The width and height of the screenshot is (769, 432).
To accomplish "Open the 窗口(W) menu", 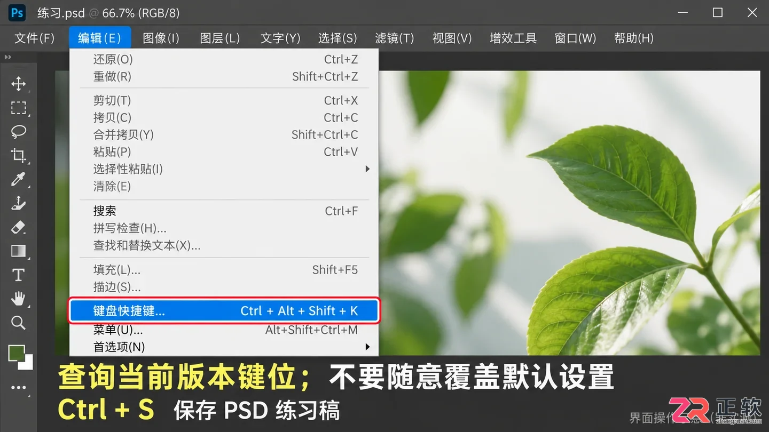I will 575,38.
